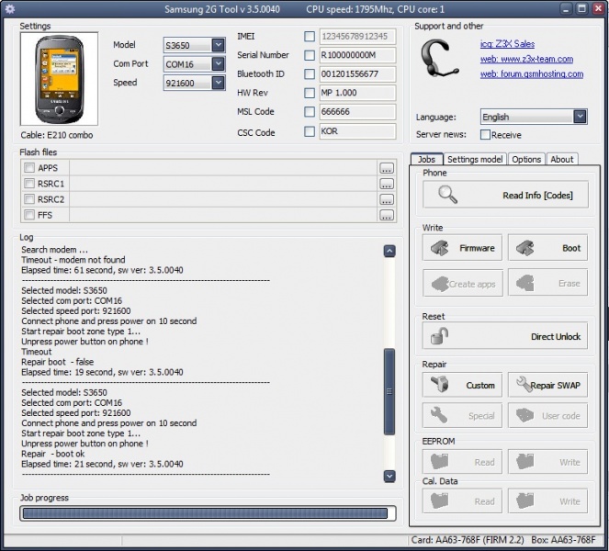Open the About tab
This screenshot has width=609, height=551.
point(561,159)
